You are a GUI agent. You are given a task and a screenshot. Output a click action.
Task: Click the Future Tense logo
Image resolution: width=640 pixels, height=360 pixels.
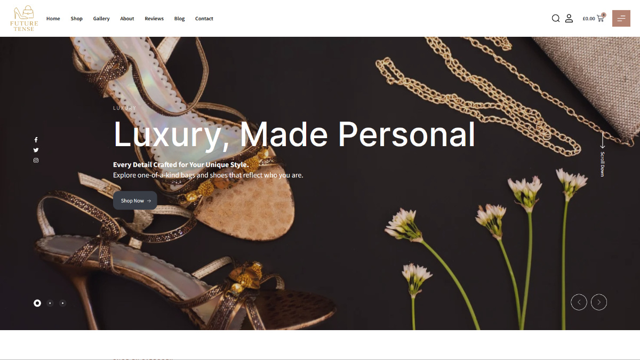tap(24, 18)
